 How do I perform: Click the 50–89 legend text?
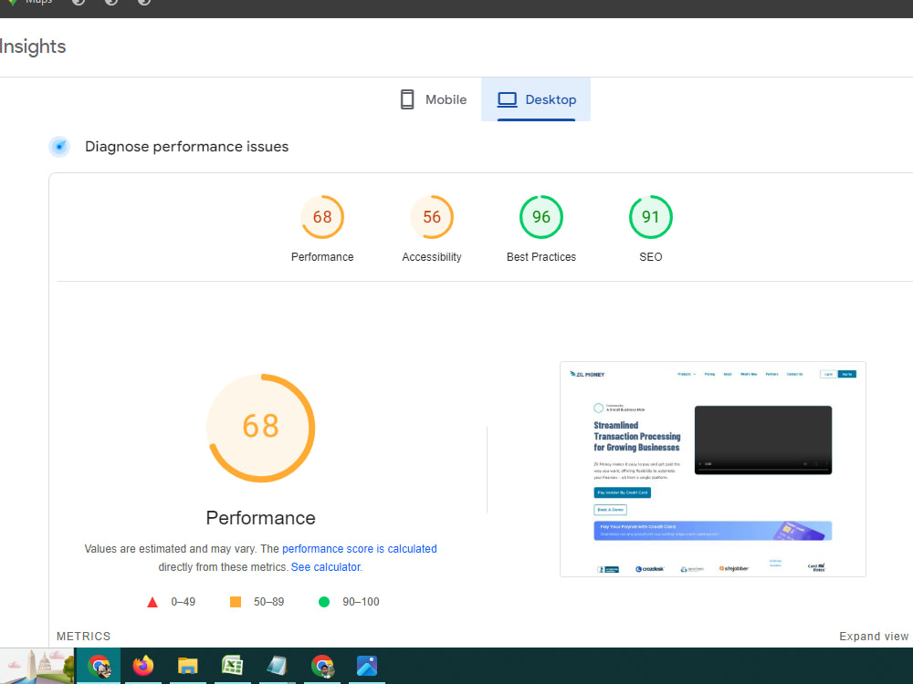[x=268, y=602]
